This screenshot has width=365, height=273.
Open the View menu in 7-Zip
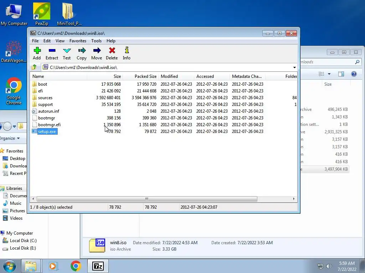[x=60, y=41]
